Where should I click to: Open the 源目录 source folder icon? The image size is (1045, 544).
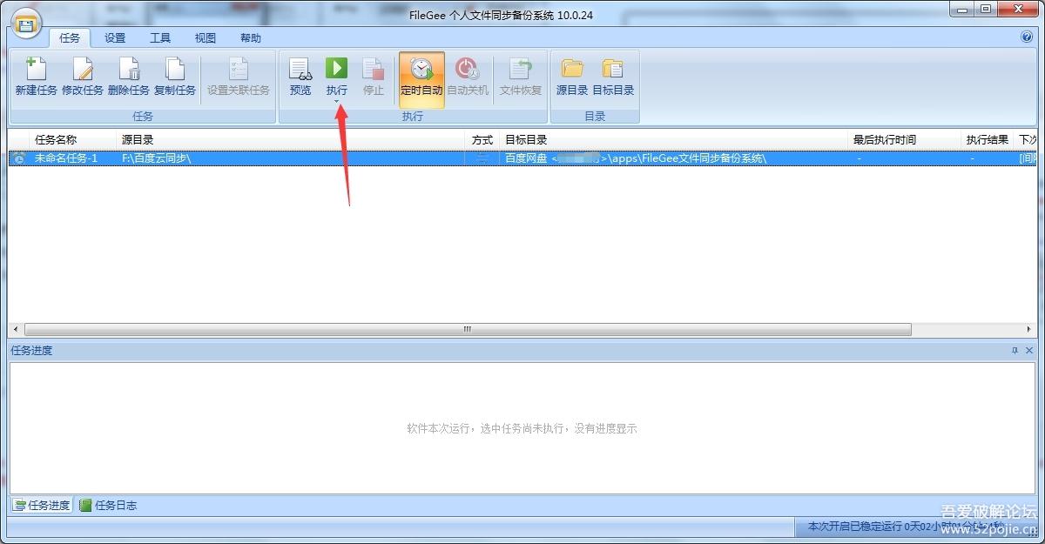coord(572,76)
